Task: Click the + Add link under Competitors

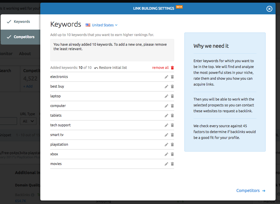Action: tap(28, 86)
